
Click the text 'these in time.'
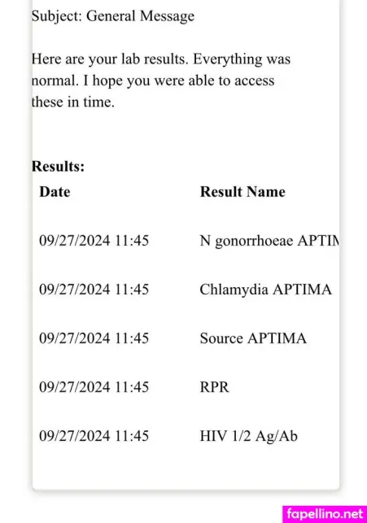pos(73,102)
